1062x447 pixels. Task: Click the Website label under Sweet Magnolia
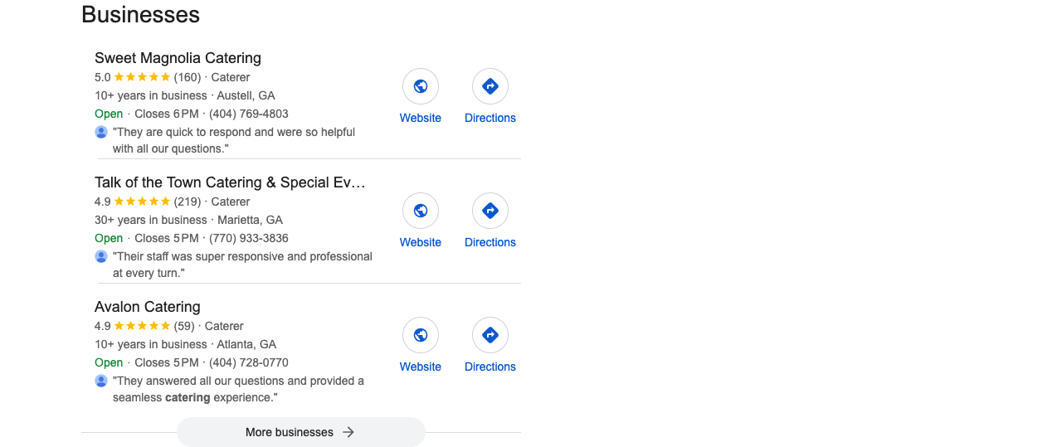coord(421,118)
